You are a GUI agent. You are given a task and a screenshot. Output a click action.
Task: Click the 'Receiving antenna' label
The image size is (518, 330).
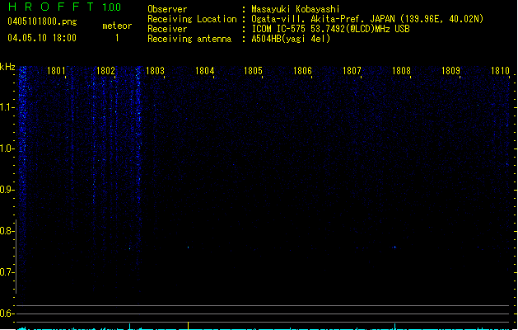tap(189, 39)
